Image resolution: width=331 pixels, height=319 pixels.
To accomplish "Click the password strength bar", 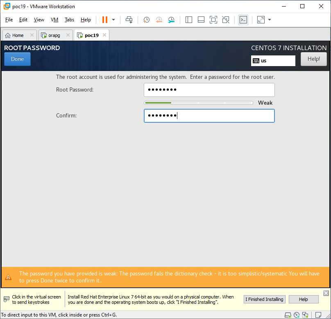I will point(198,103).
